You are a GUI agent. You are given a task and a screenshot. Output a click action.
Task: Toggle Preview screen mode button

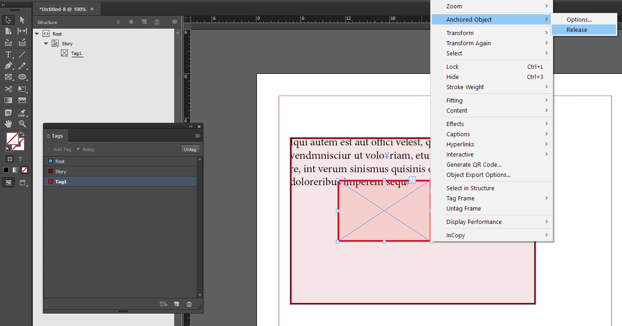click(23, 183)
